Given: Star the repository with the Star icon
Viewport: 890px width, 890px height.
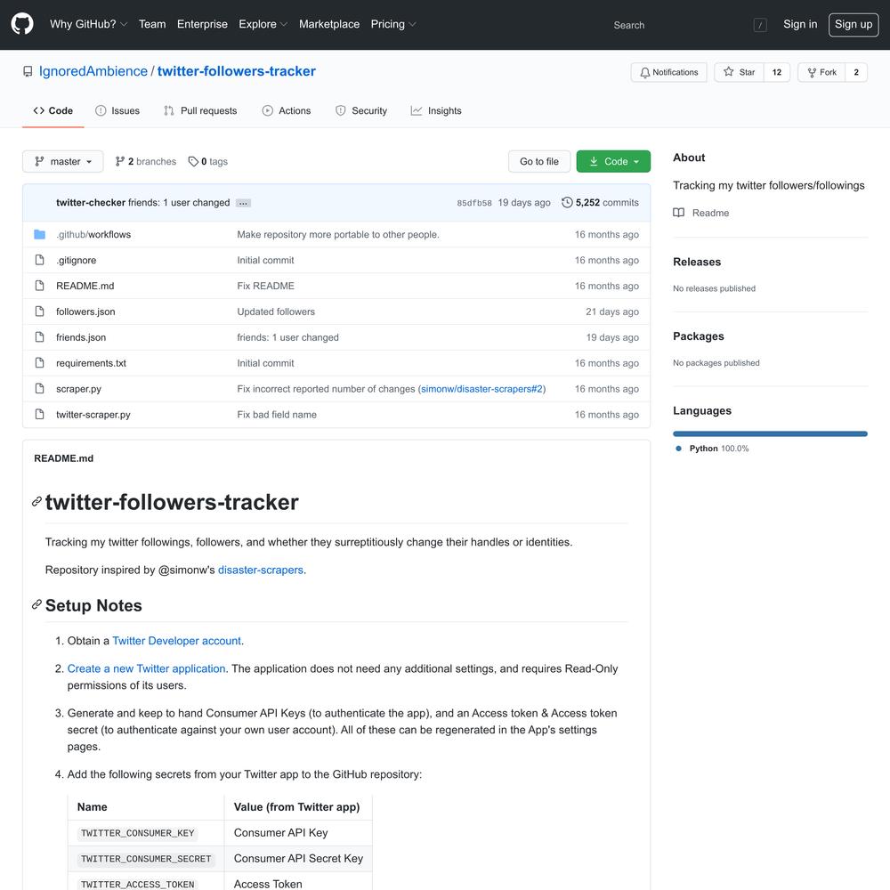Looking at the screenshot, I should click(728, 71).
